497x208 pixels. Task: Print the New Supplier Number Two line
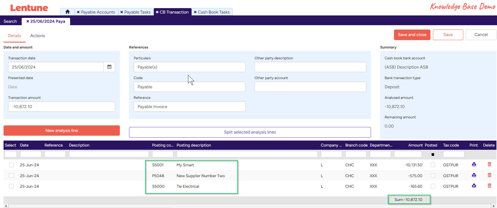coord(474,175)
